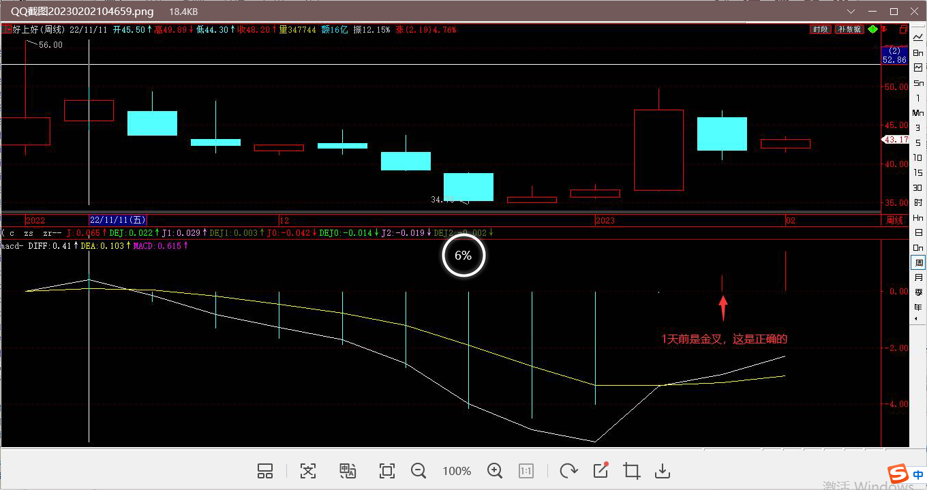Click the 2023 marker on the time axis
The width and height of the screenshot is (927, 490).
[x=605, y=220]
